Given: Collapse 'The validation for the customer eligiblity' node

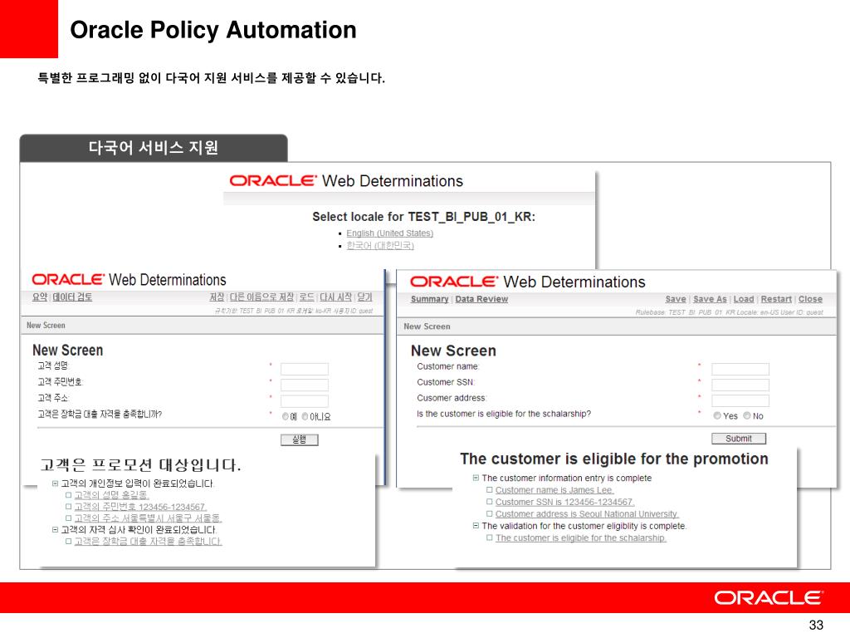Looking at the screenshot, I should tap(476, 526).
